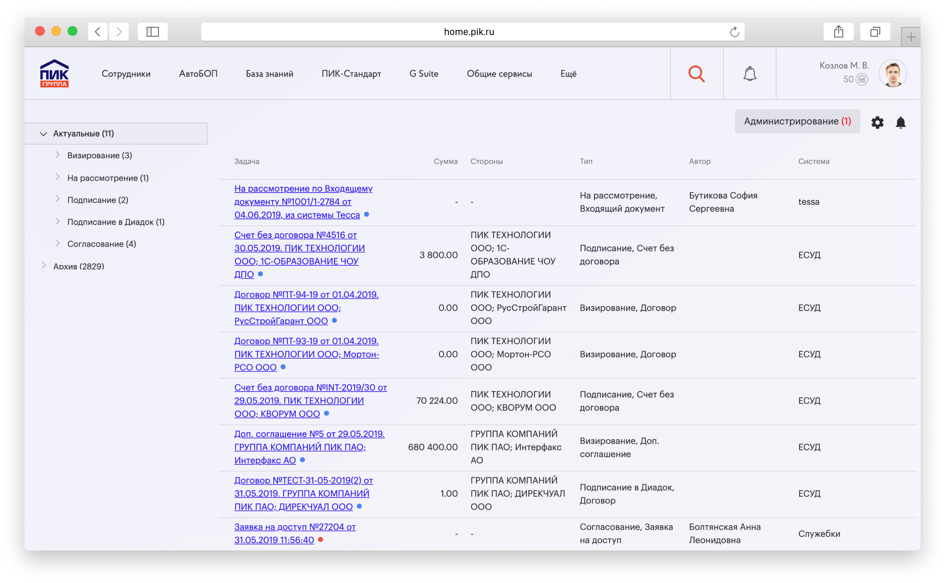Viewport: 945px width, 583px height.
Task: Open Заявка на доступ №27204 link
Action: (x=295, y=533)
